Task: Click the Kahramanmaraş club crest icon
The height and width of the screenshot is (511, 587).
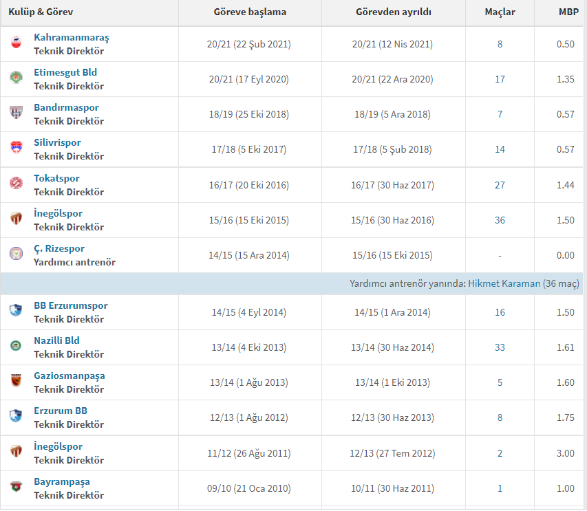Action: click(16, 43)
